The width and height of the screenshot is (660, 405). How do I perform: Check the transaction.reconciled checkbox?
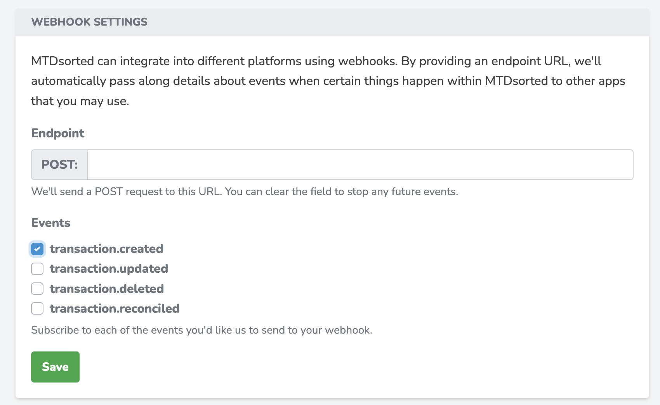(x=37, y=308)
